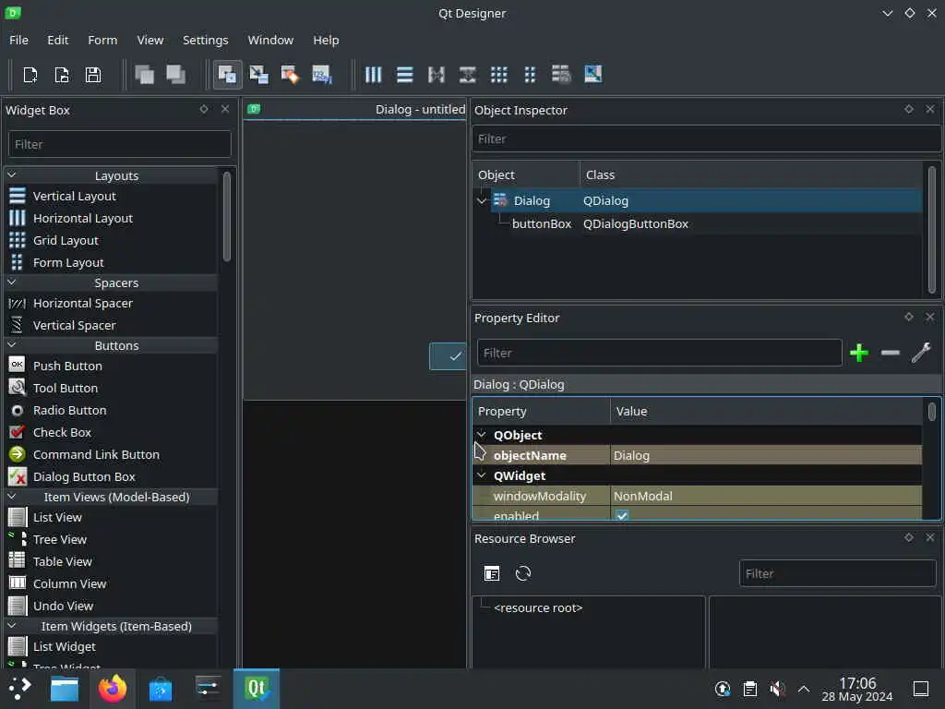
Task: Click the objectName value Dialog
Action: (x=765, y=455)
